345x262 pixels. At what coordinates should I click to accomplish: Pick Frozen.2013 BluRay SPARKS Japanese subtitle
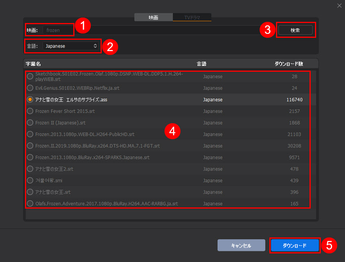click(30, 158)
